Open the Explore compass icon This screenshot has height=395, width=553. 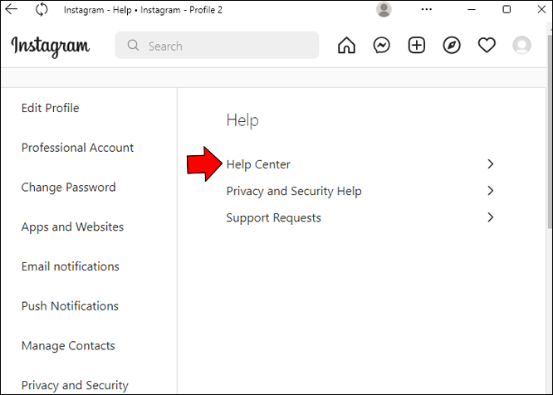click(x=452, y=46)
